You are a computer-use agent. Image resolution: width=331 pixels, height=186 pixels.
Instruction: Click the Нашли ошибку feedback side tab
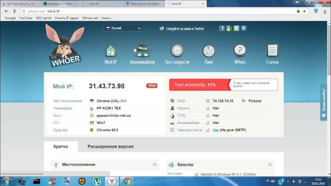324,102
